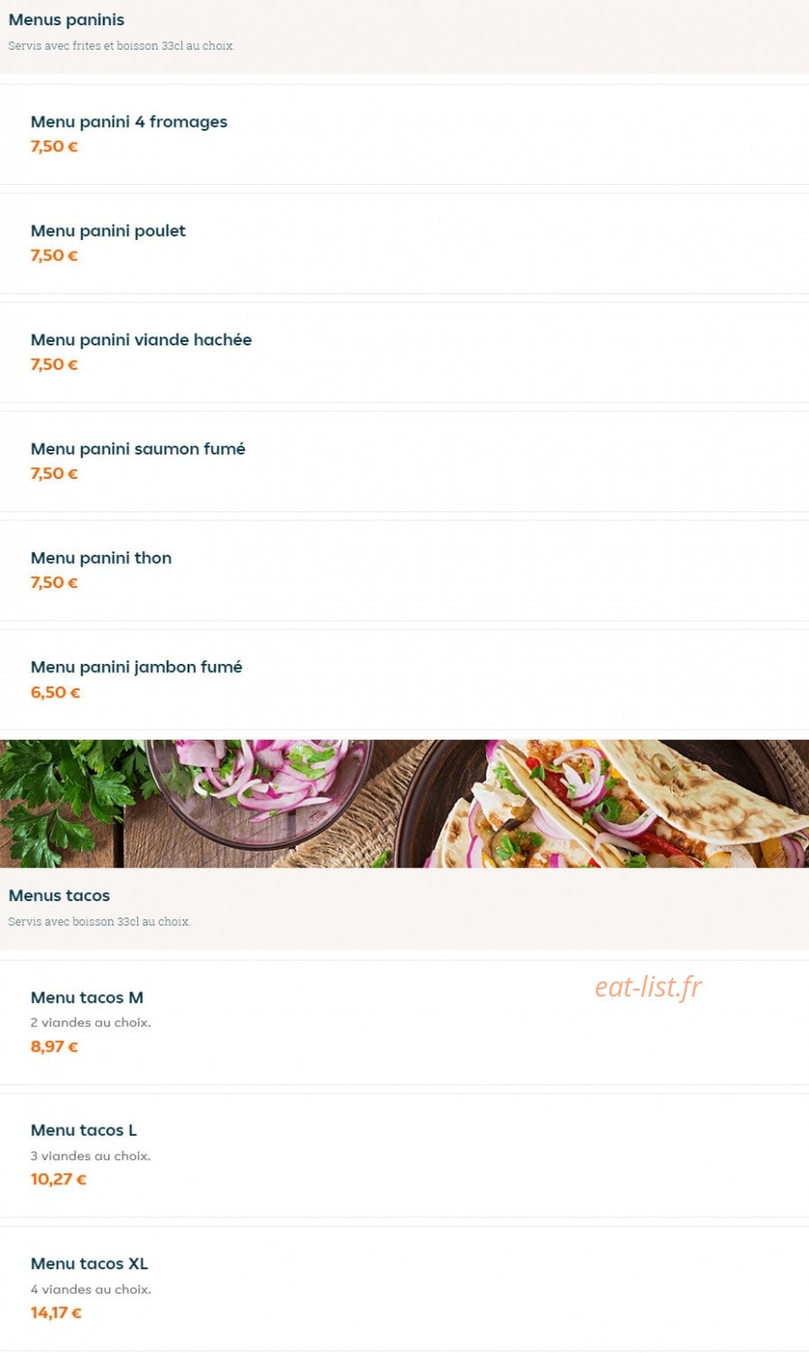Click the Menus paninis section heading
The height and width of the screenshot is (1353, 809).
coord(67,20)
